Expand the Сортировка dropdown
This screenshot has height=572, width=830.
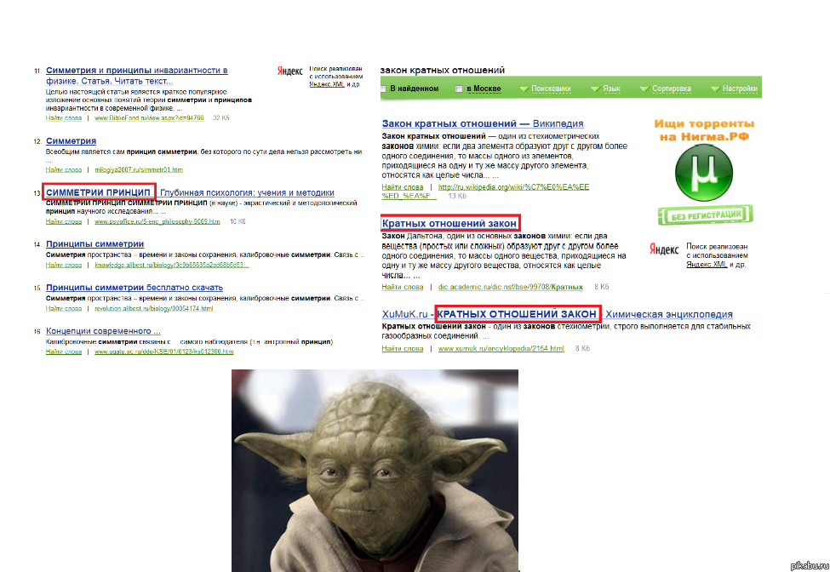[x=666, y=89]
